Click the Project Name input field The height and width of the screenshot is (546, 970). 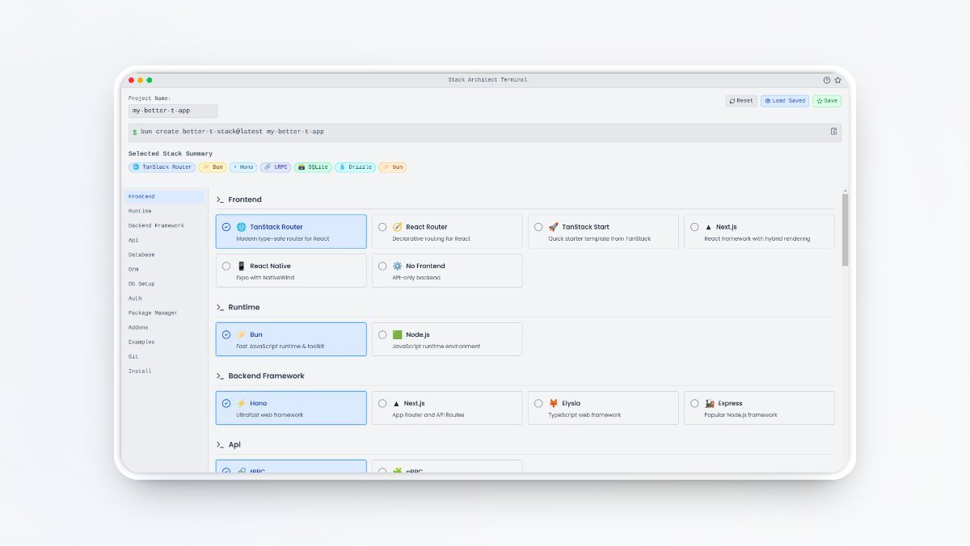coord(173,111)
